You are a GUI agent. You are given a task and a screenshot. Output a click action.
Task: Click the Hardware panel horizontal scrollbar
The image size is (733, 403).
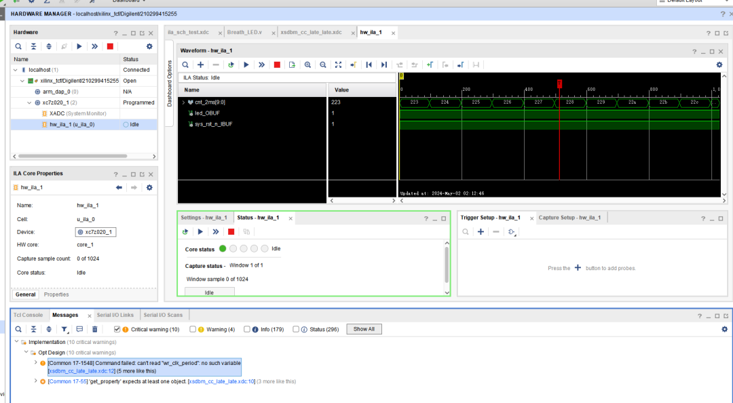coord(73,156)
